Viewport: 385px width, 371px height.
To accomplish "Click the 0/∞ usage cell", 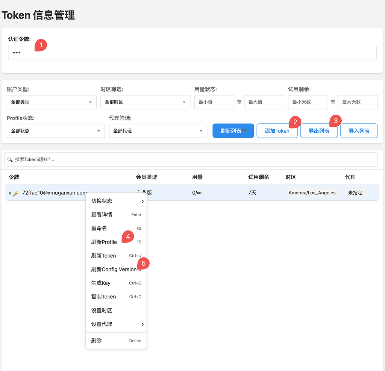I will pyautogui.click(x=197, y=193).
